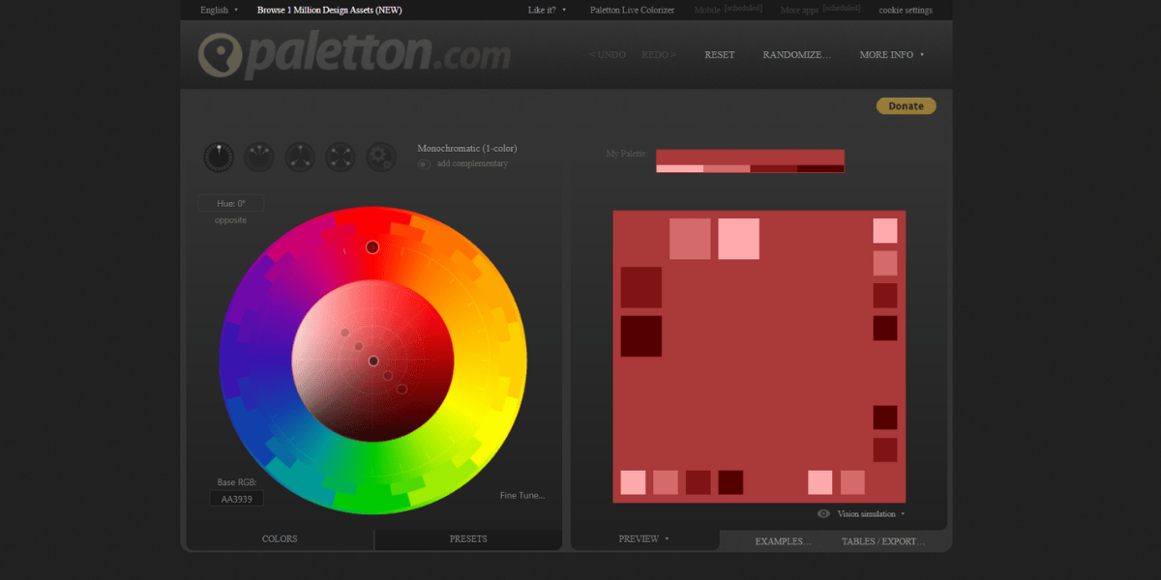Open the Vision simulation dropdown
The height and width of the screenshot is (580, 1161).
(x=871, y=514)
